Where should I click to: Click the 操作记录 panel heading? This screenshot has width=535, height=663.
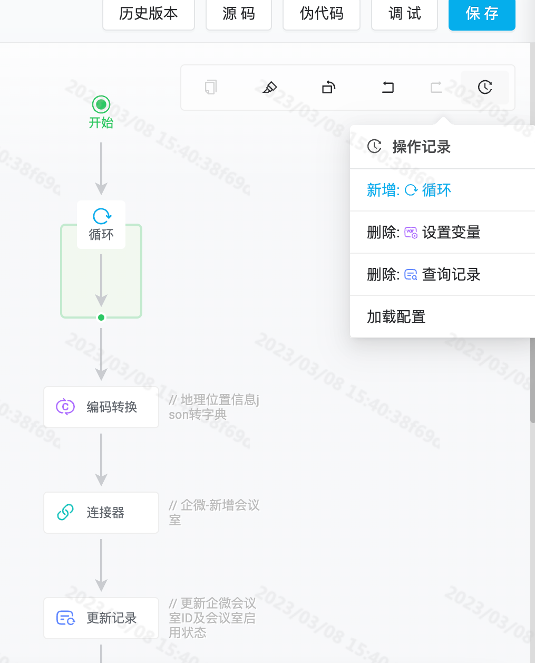click(421, 147)
